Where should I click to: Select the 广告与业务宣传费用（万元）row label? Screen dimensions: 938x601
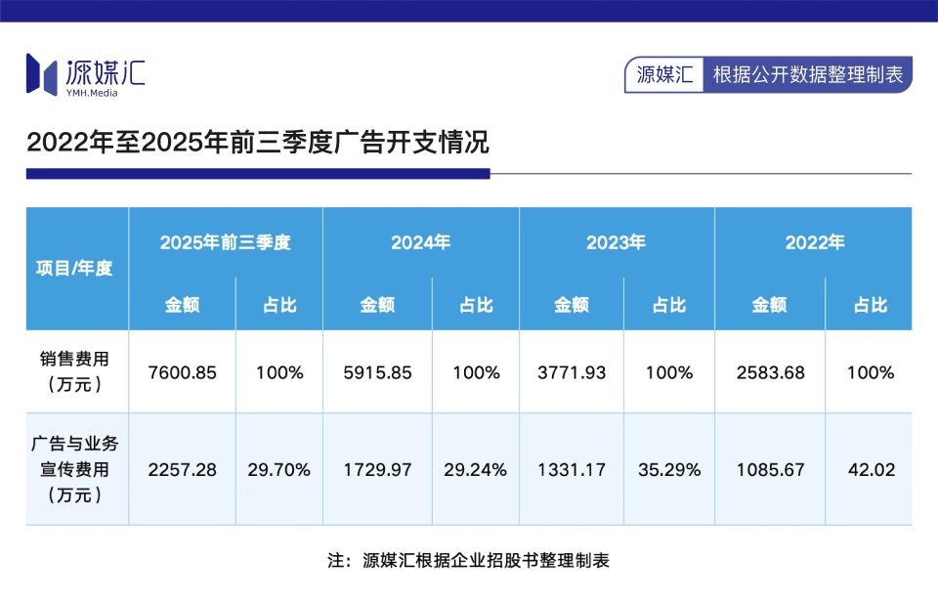[x=74, y=469]
